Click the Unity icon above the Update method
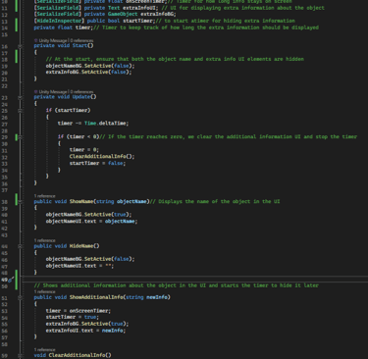 point(36,92)
